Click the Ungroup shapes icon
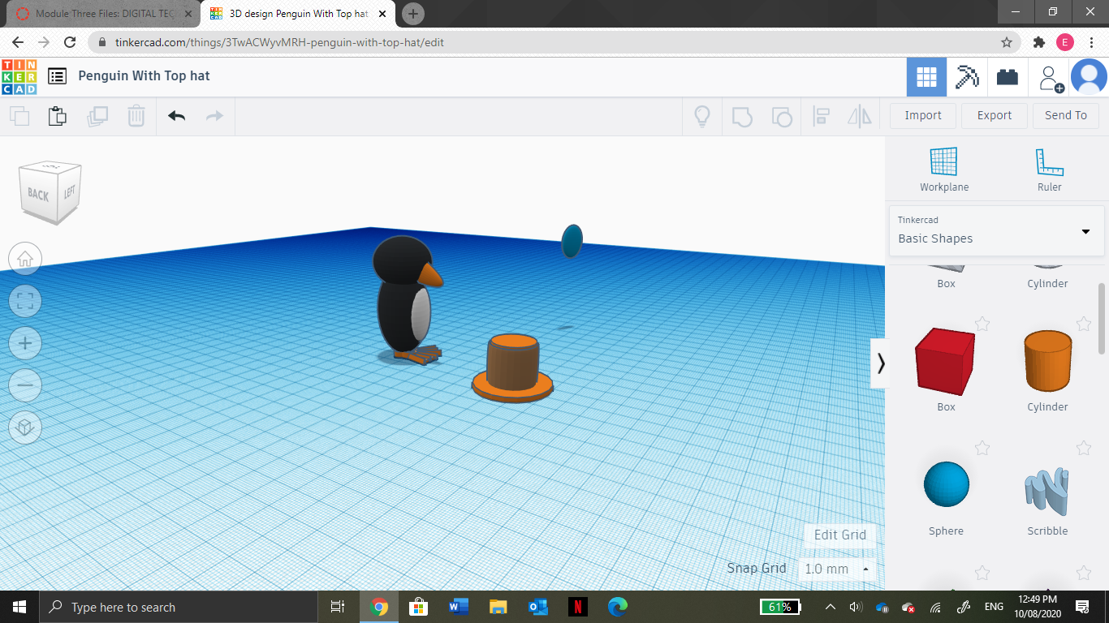Screen dimensions: 1109x623 pos(781,116)
